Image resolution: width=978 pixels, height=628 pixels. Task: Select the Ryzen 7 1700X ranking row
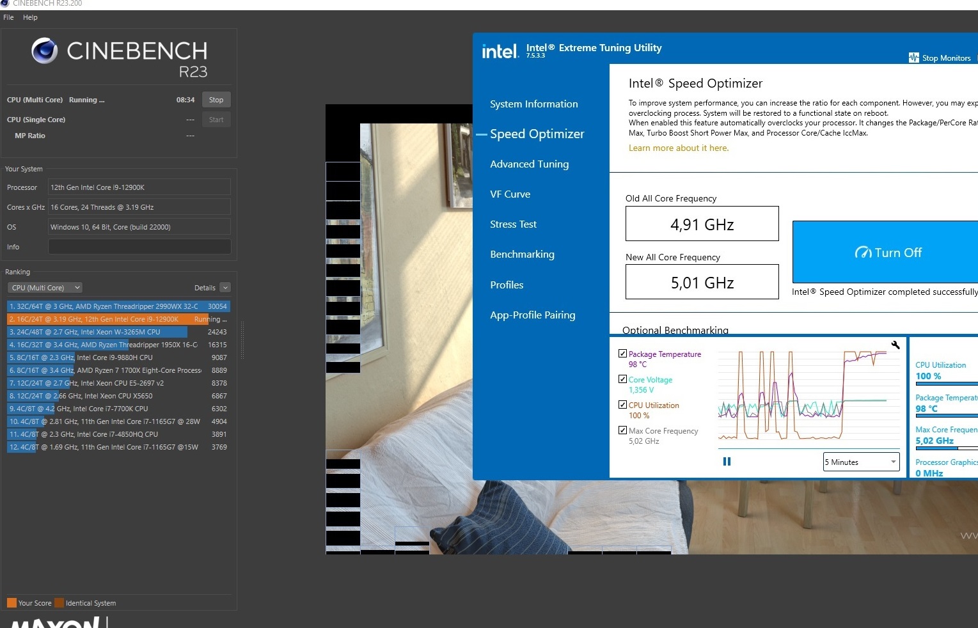118,370
